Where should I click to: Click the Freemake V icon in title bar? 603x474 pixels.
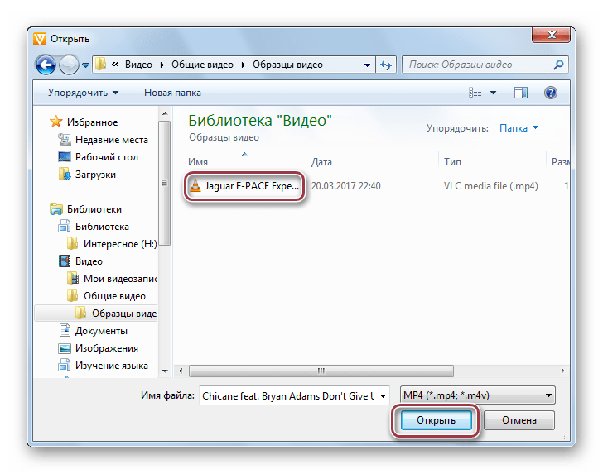(x=40, y=39)
